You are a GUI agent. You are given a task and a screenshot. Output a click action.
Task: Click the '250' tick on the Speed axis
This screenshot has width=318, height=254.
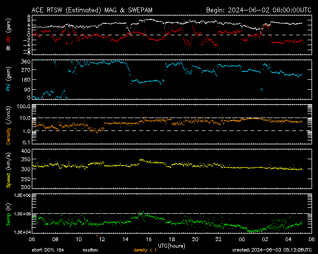(26, 179)
